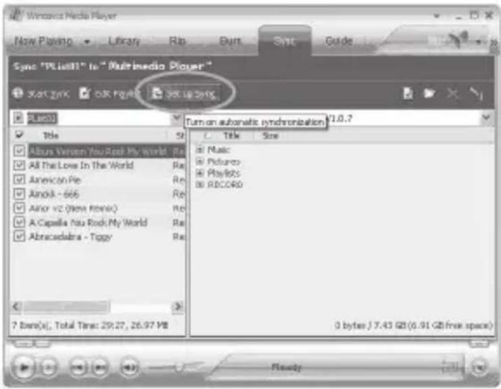Expand the Pictures folder in the device tree

coord(200,161)
